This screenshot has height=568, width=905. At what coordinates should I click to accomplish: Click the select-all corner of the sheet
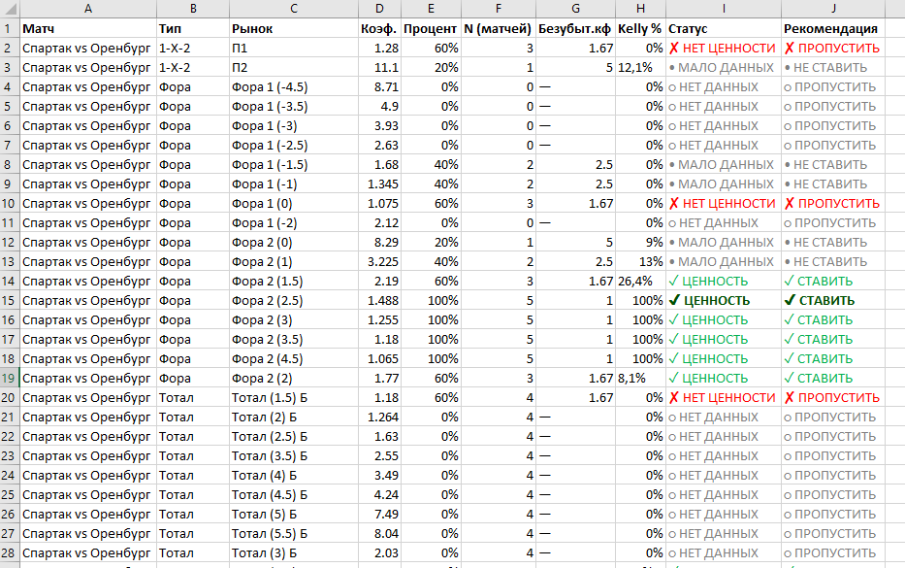[x=10, y=8]
